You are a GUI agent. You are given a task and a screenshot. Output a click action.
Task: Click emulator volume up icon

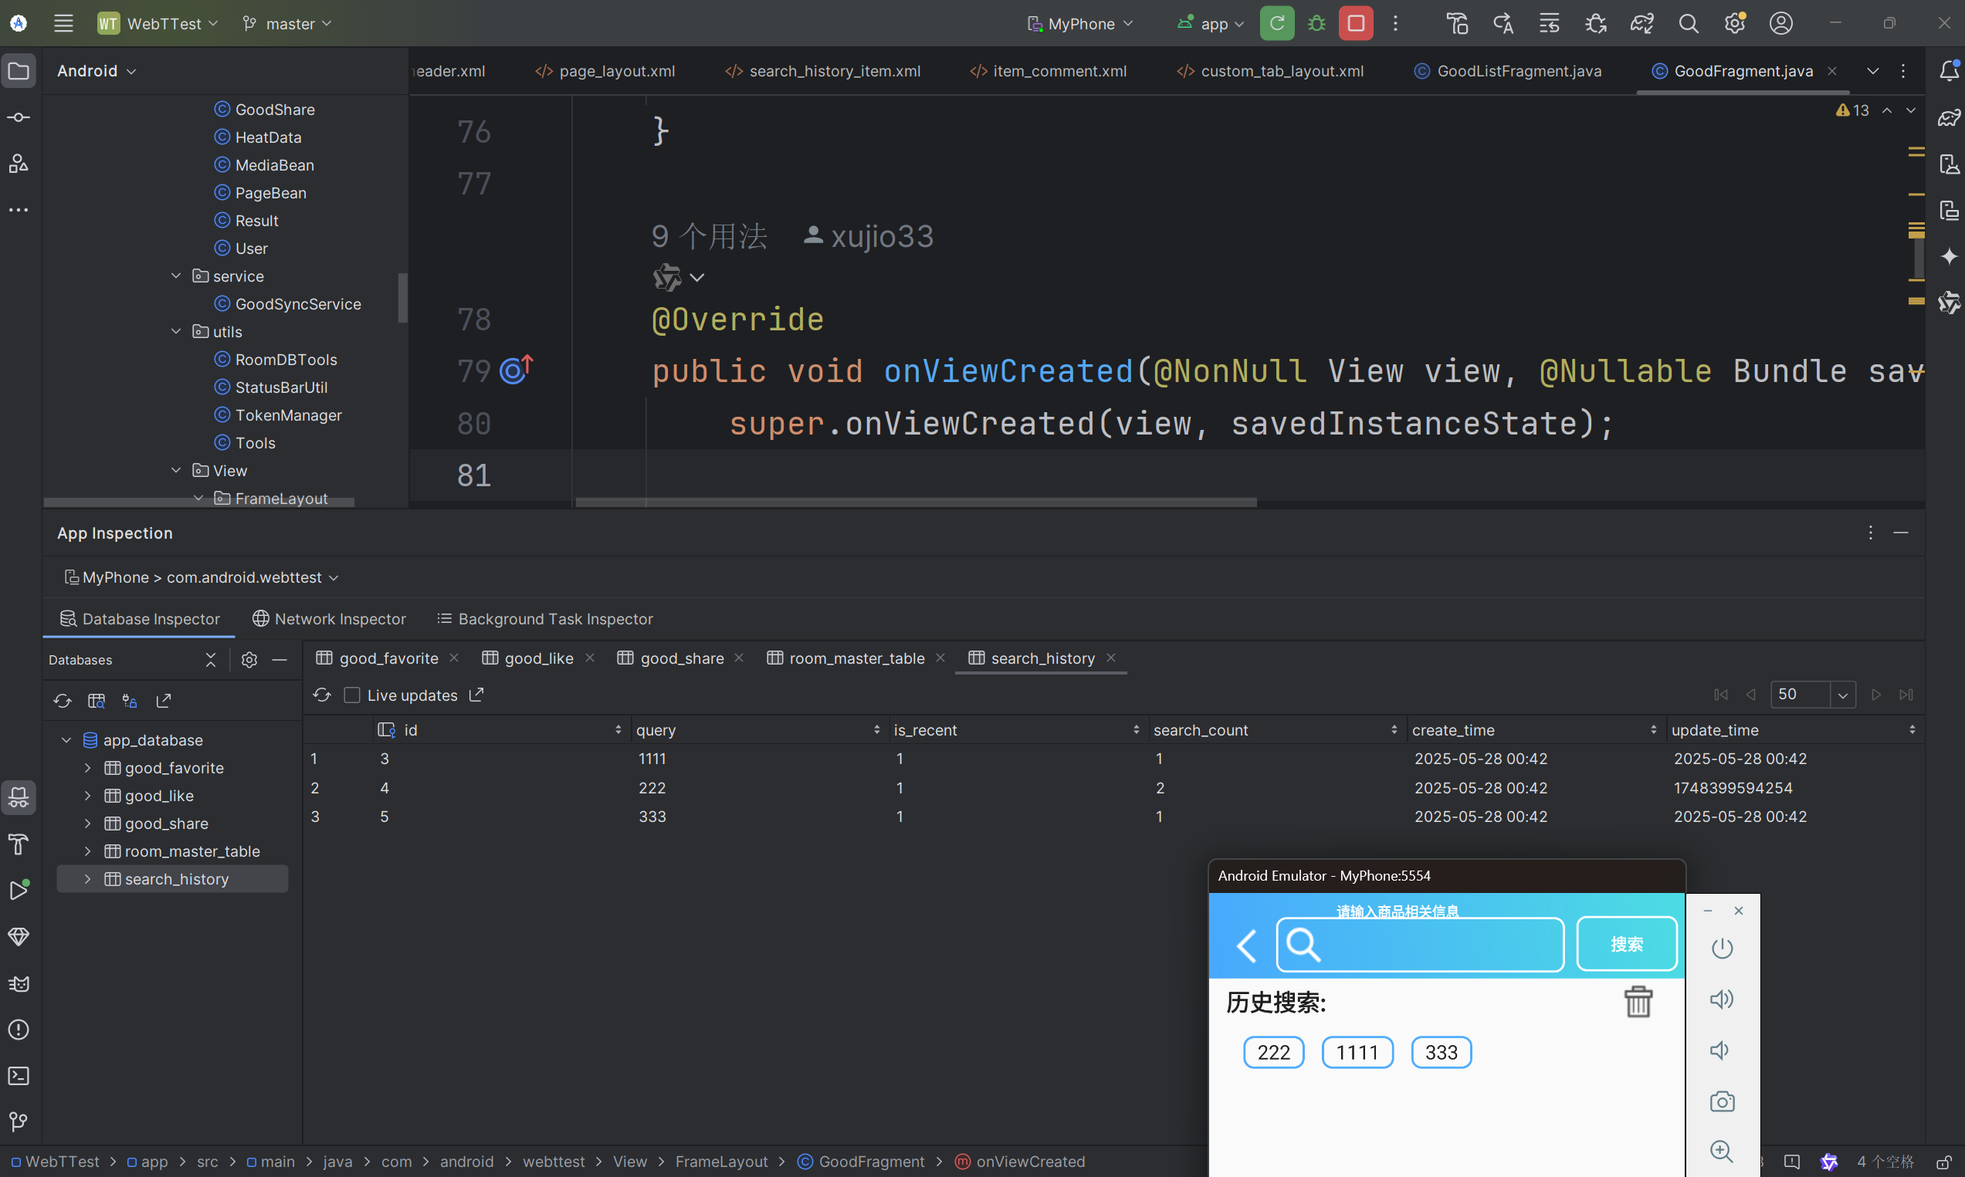click(x=1722, y=999)
